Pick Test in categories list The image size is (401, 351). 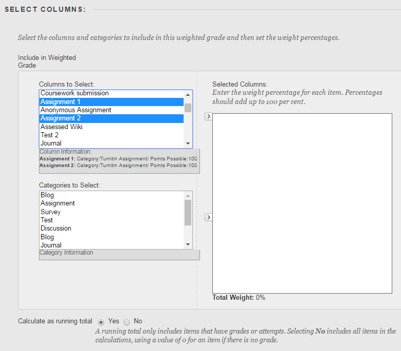[47, 220]
